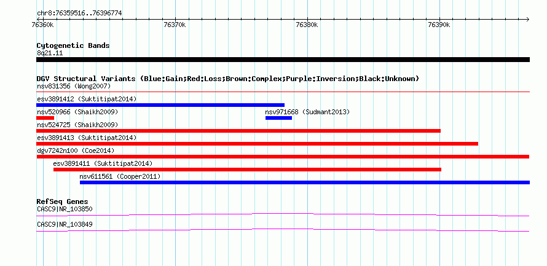Click the right arrowhead of the ruler
Viewport: 547px width, 266px height.
pos(527,19)
